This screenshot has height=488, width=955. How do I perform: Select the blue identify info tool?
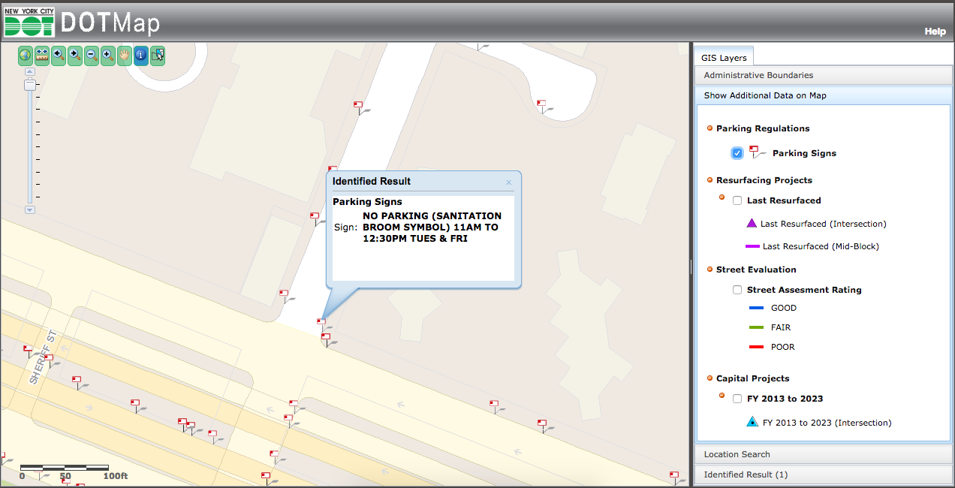[x=141, y=55]
